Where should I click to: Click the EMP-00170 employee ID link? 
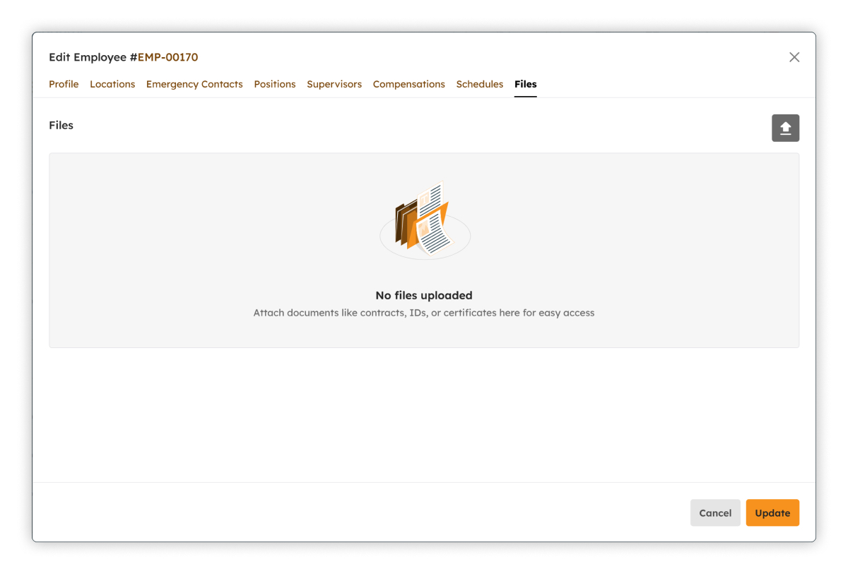(167, 57)
